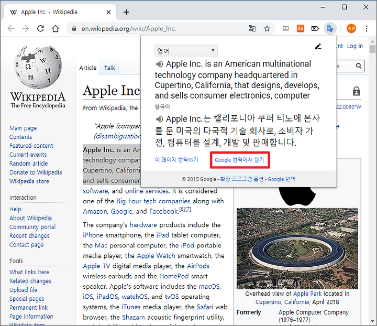Click the browser back arrow
The image size is (377, 326).
11,29
